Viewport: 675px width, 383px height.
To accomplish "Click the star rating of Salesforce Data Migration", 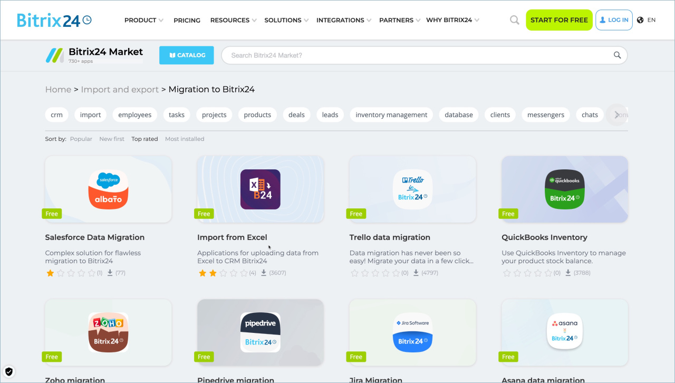I will [x=71, y=273].
